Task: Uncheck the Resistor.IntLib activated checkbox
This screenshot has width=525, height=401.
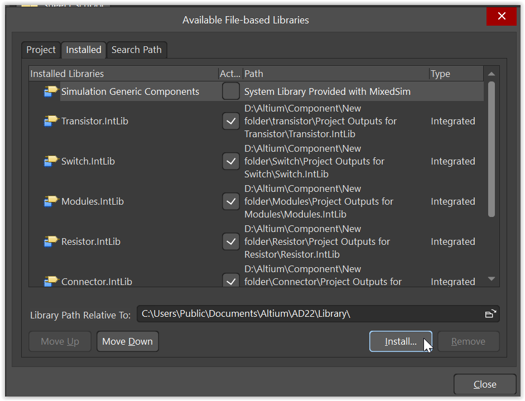Action: click(230, 241)
